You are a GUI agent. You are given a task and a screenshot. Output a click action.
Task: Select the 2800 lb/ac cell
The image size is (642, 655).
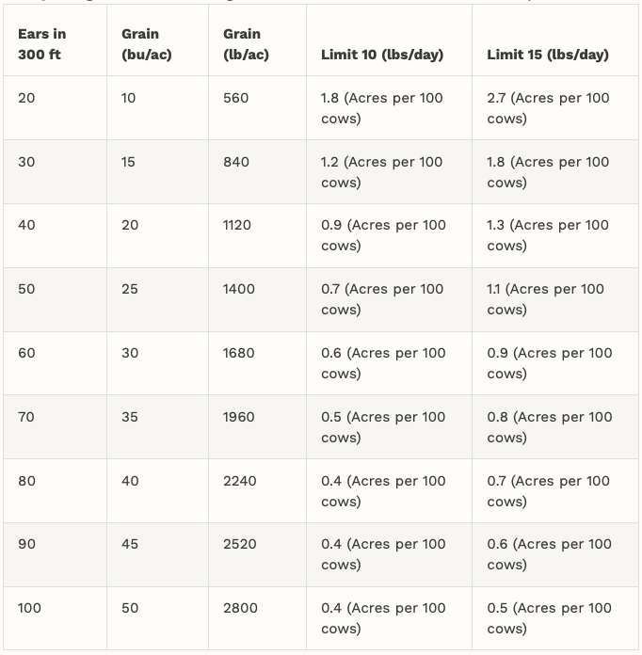point(240,608)
